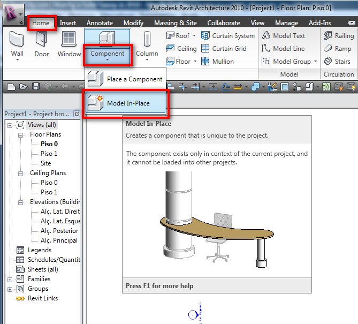Collapse the Views (all) tree node
This screenshot has width=358, height=324.
(10, 125)
